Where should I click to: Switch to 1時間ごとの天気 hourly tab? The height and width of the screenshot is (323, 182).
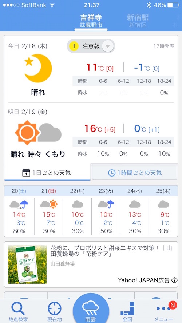(135, 173)
